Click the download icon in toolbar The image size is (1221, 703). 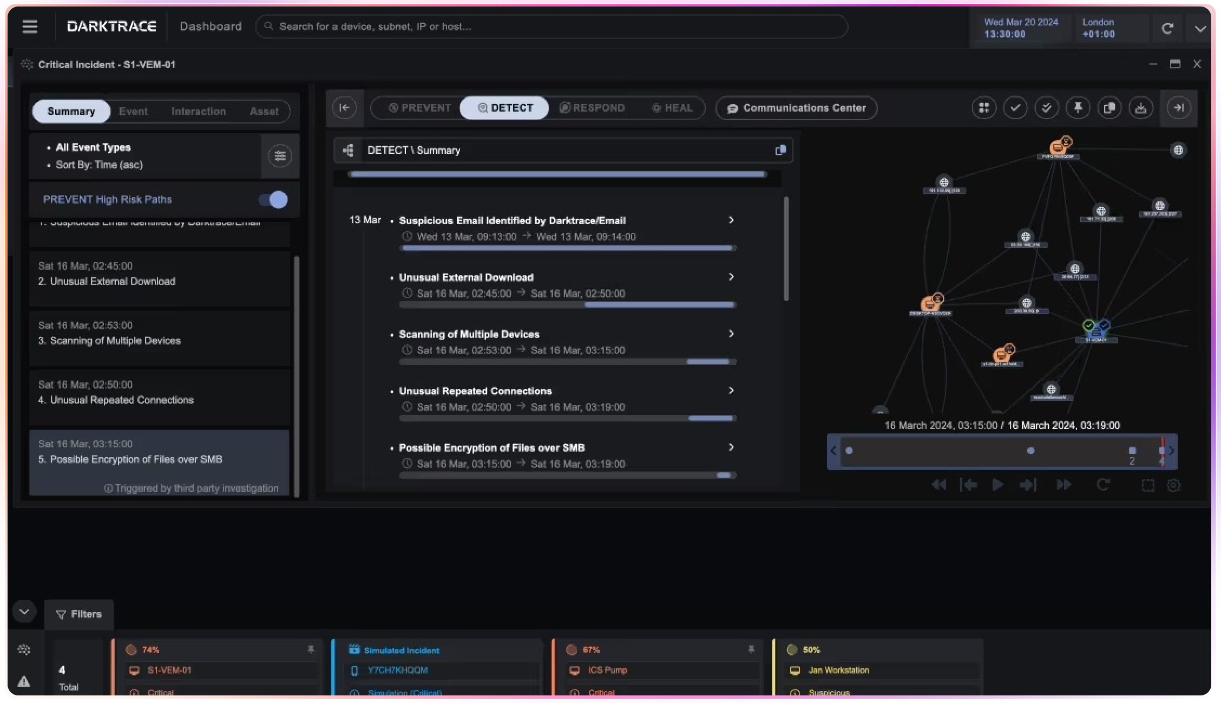click(1140, 108)
